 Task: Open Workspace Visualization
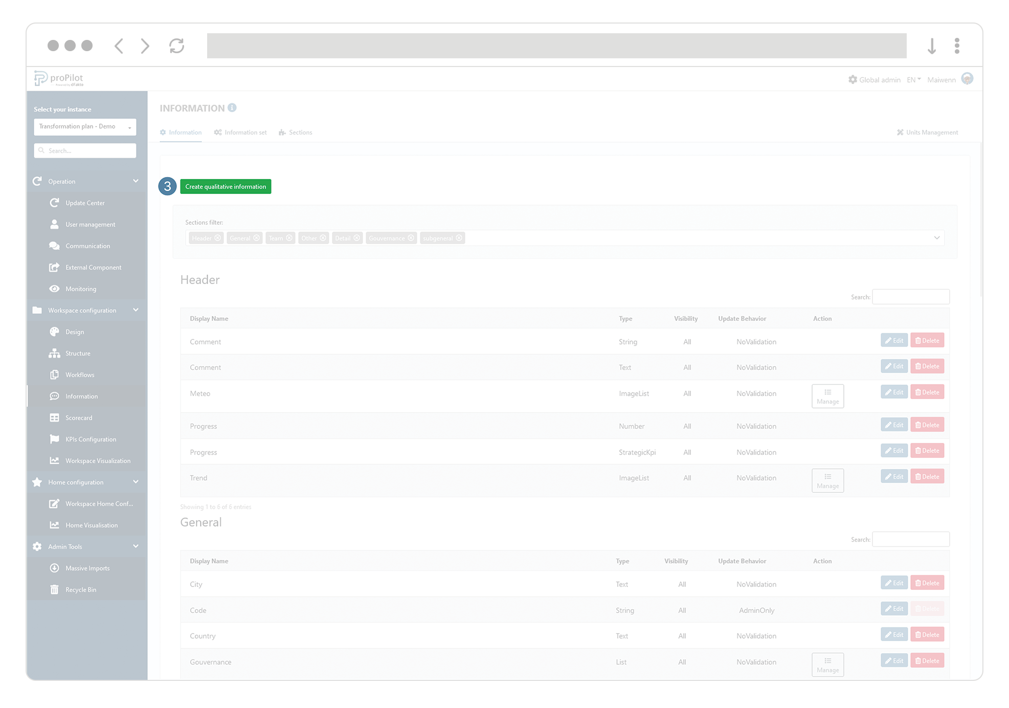click(x=98, y=460)
